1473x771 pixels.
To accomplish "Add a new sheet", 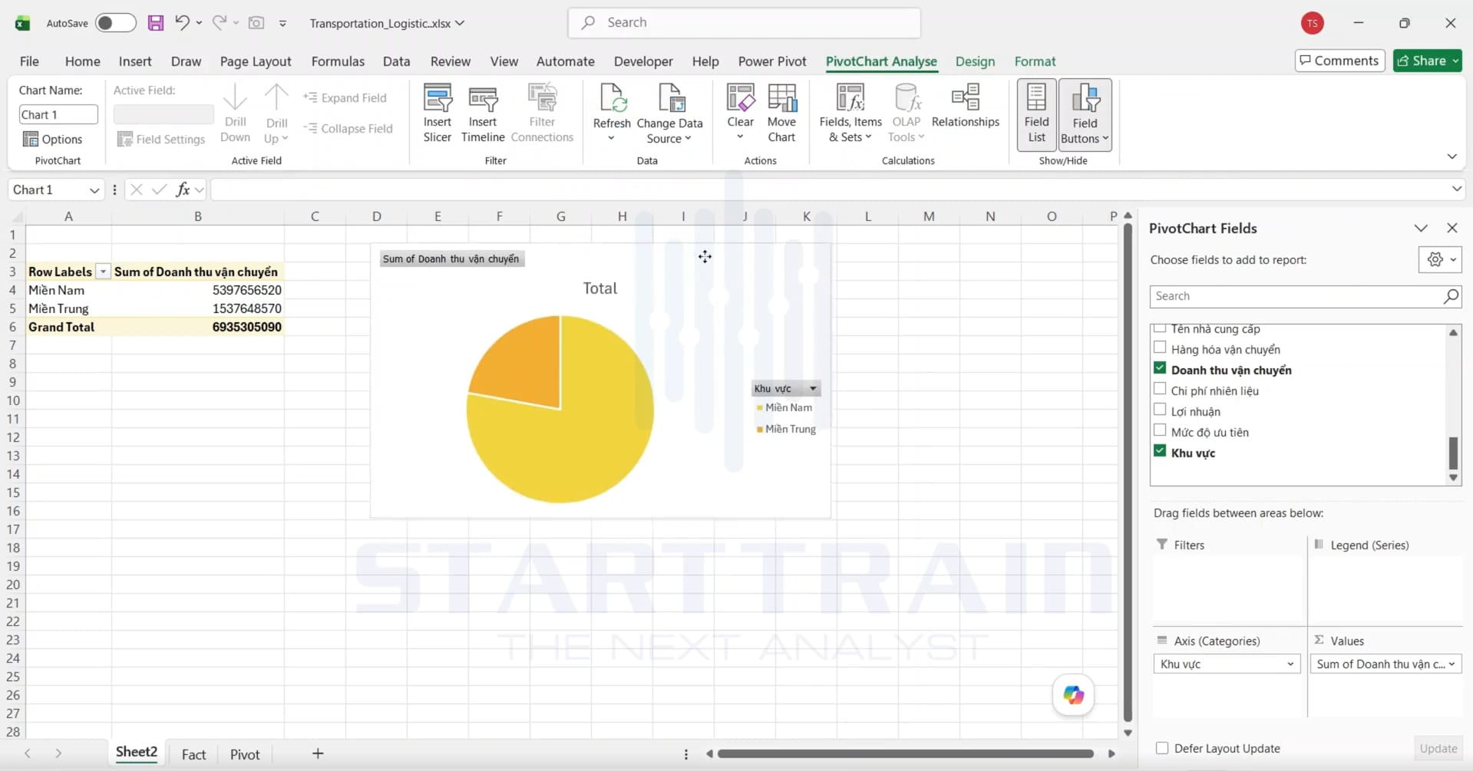I will point(318,754).
